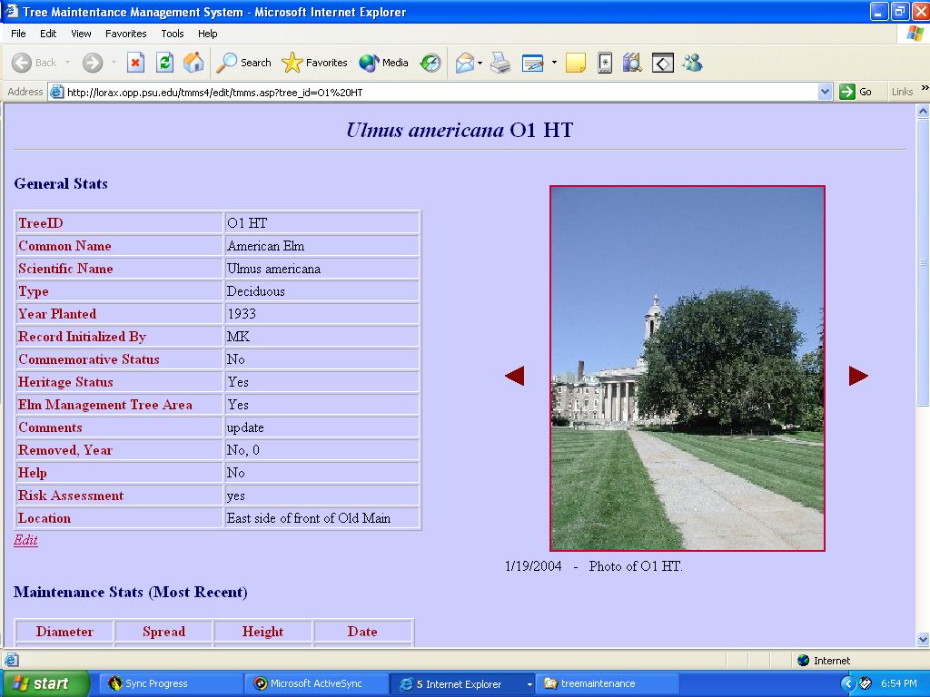Screen dimensions: 930x697
Task: Select 'East side of front of Old Main'
Action: 309,518
